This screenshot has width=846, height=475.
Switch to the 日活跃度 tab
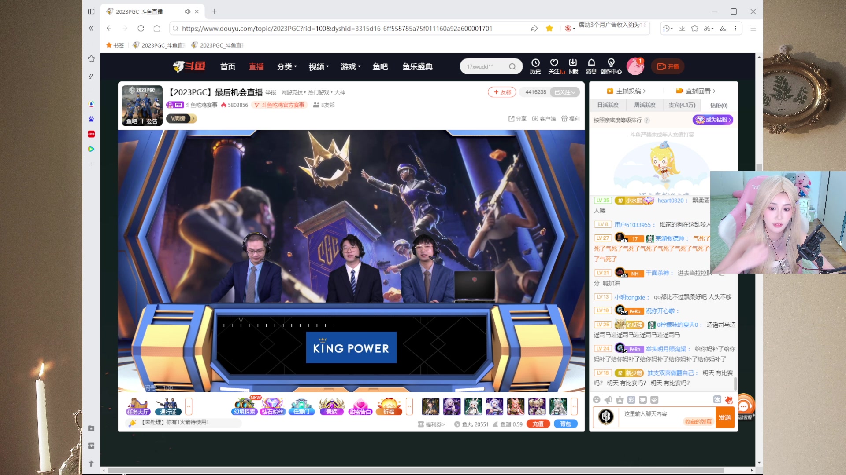tap(608, 105)
